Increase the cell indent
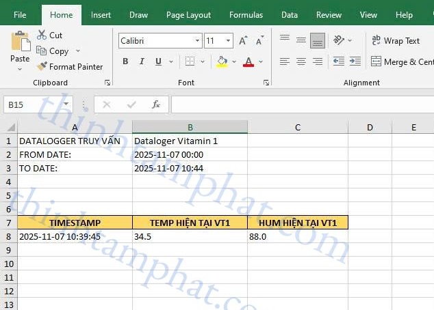Image resolution: width=434 pixels, height=310 pixels. tap(355, 61)
